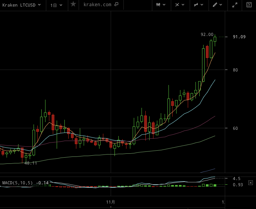
Task: Toggle fullscreen with the expand arrows icon
Action: (x=235, y=5)
